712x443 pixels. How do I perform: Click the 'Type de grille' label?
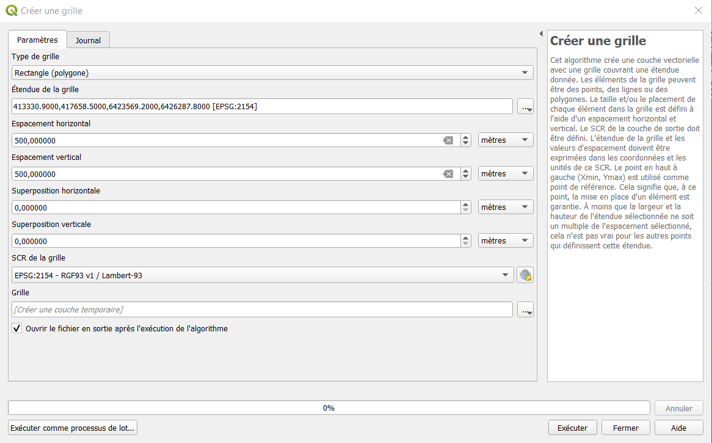pos(35,56)
